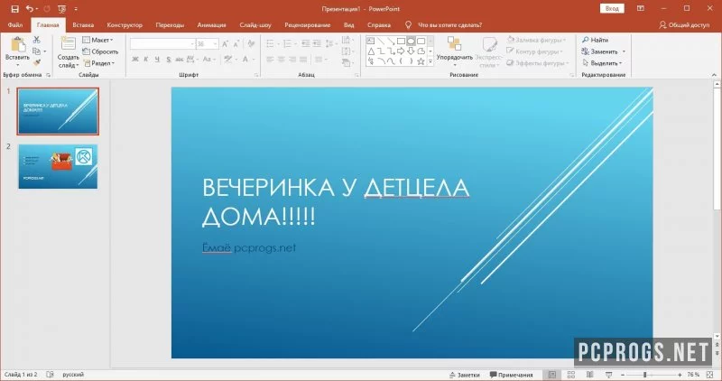Toggle Italic (К) formatting

[146, 59]
